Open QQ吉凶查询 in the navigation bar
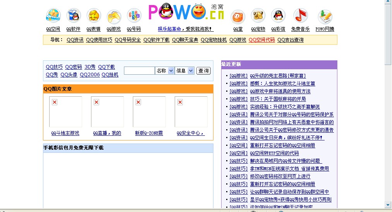Viewport: 392px width, 212px height. click(291, 40)
